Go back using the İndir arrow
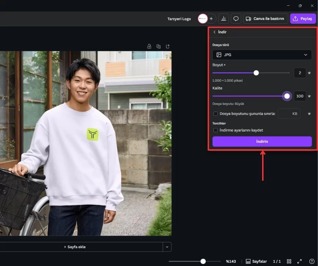 214,32
